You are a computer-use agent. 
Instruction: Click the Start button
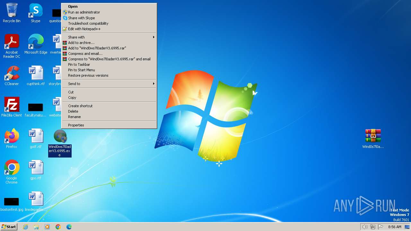[9, 227]
